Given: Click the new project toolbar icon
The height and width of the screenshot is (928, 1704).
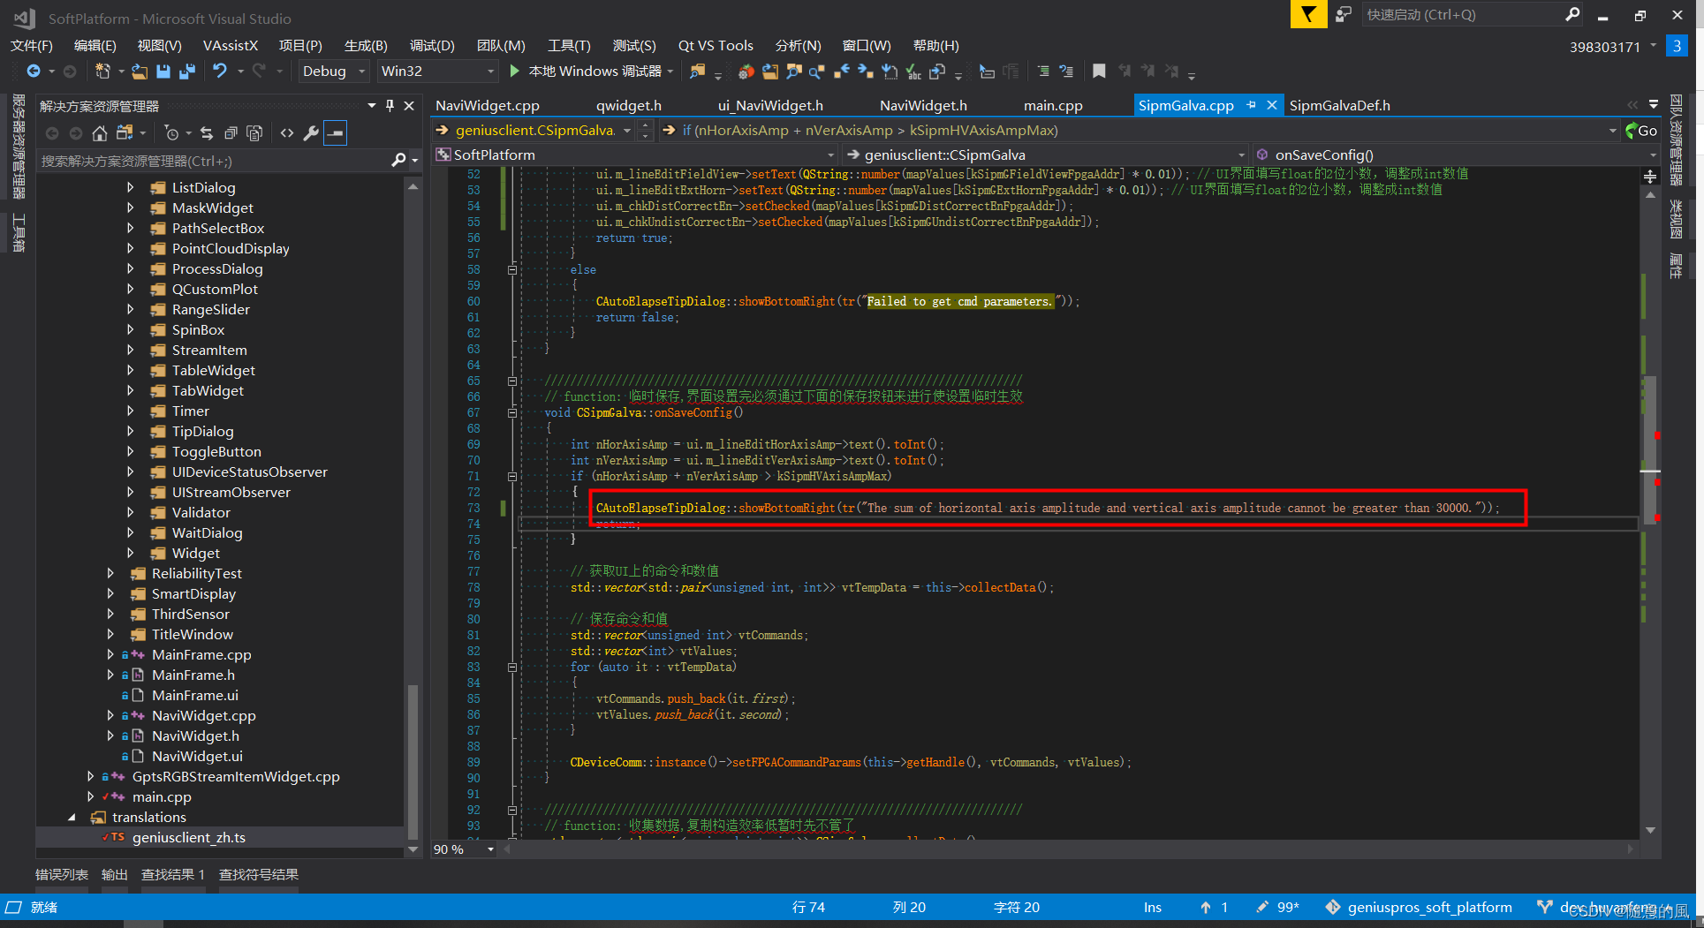Looking at the screenshot, I should coord(102,72).
